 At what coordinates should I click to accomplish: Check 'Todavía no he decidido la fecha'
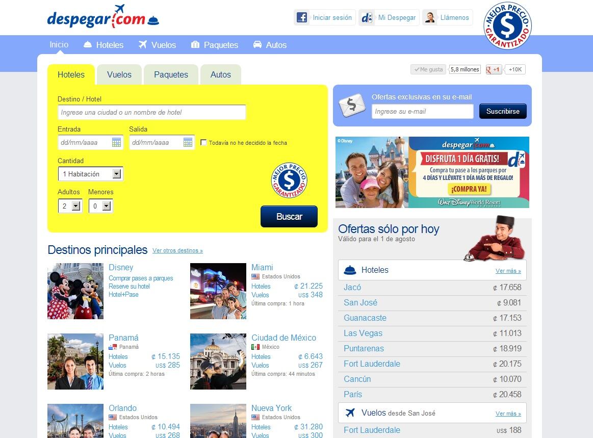pyautogui.click(x=204, y=143)
